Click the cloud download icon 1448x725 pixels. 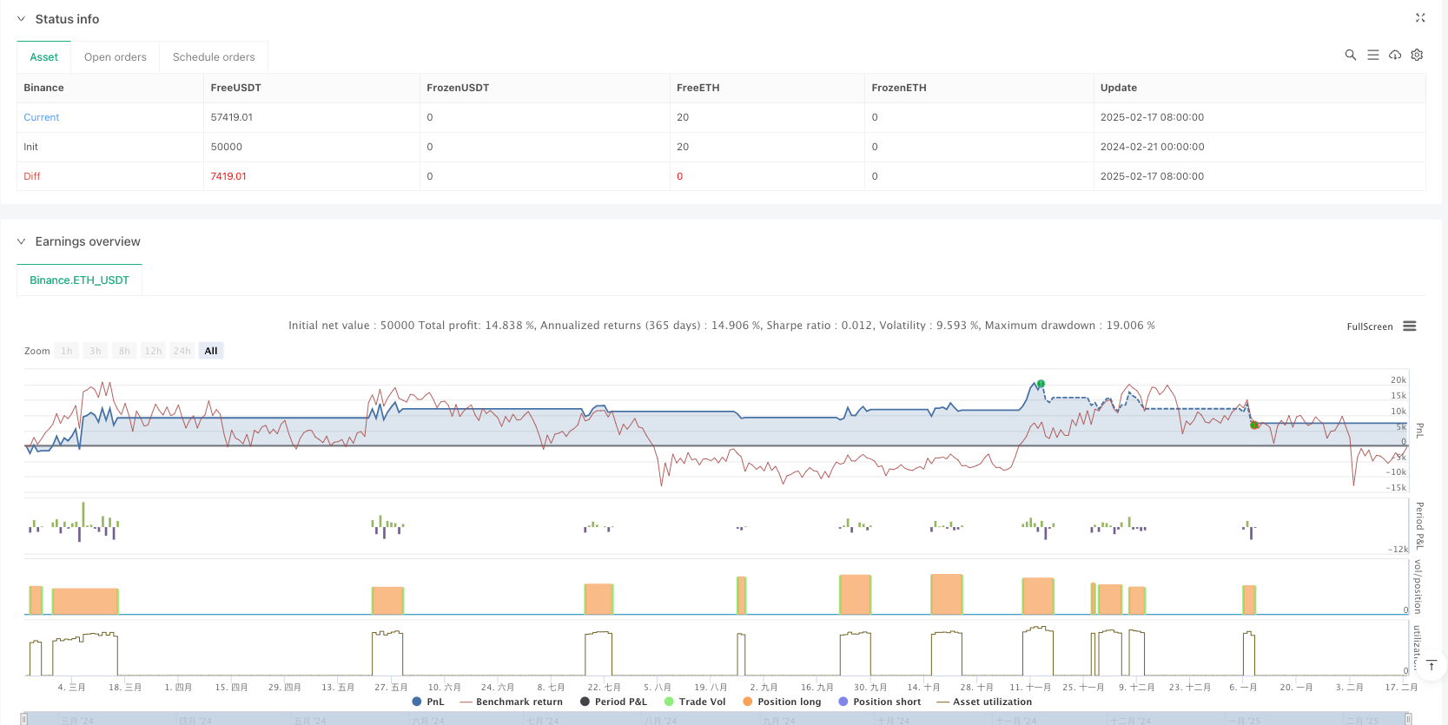(1395, 55)
